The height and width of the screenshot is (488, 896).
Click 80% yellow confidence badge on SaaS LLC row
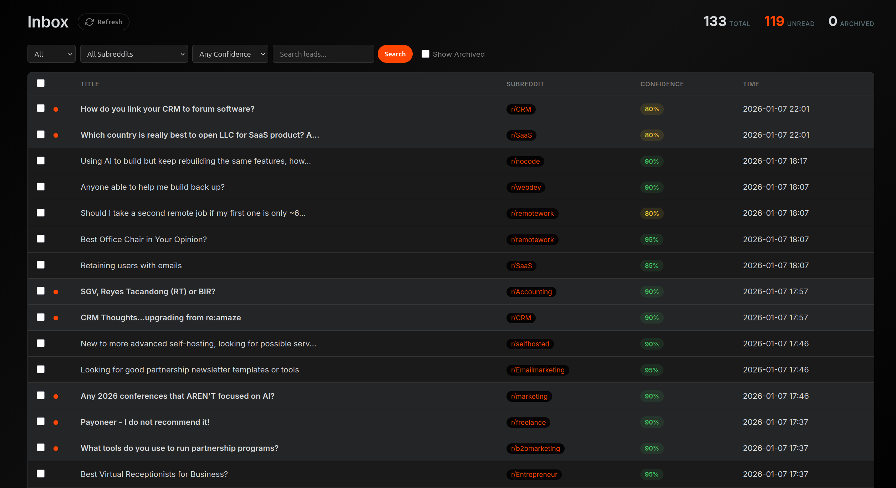tap(651, 135)
